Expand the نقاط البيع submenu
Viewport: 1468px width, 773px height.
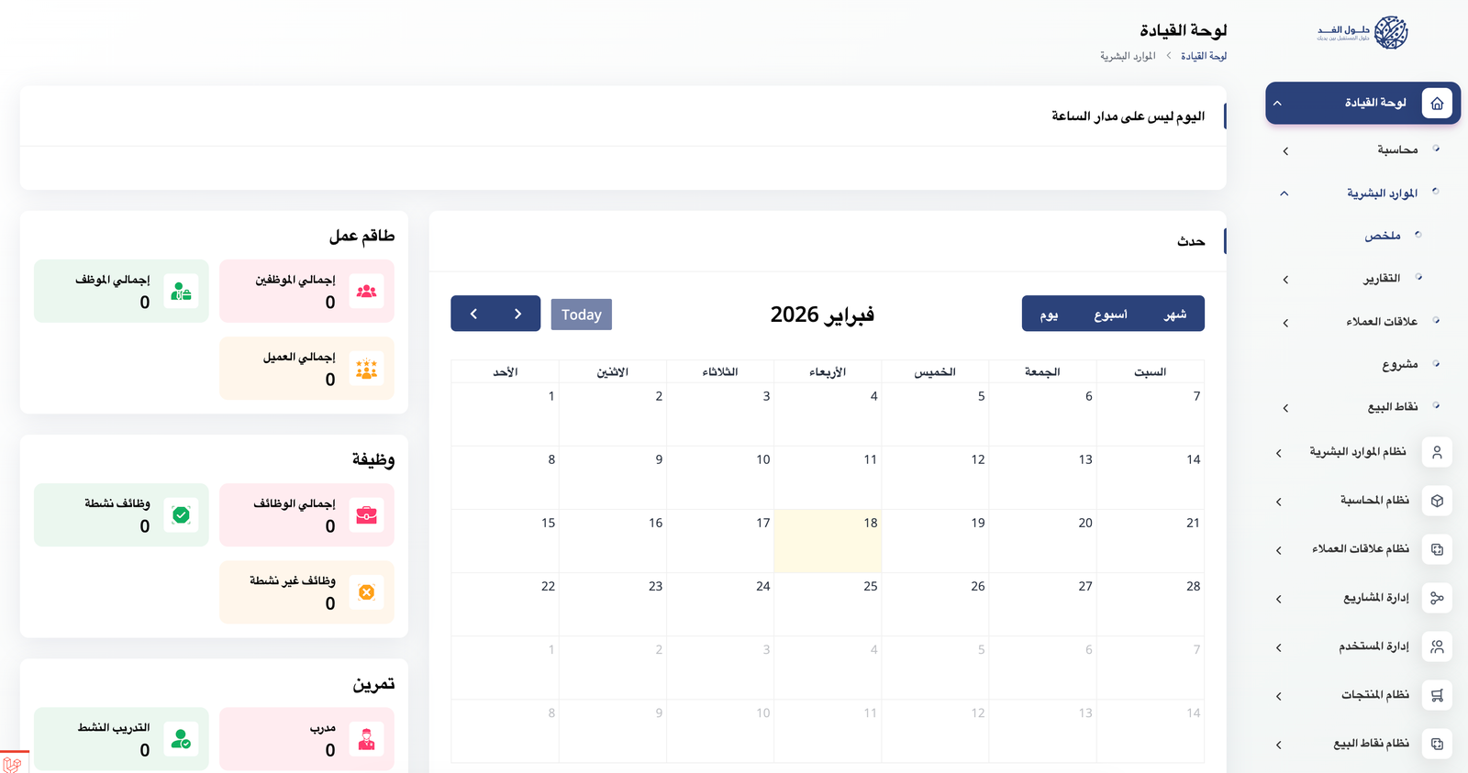point(1285,408)
